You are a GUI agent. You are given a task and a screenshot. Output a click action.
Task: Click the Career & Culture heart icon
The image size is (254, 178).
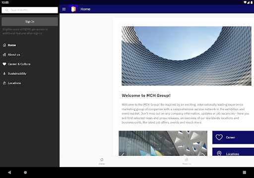[4, 64]
